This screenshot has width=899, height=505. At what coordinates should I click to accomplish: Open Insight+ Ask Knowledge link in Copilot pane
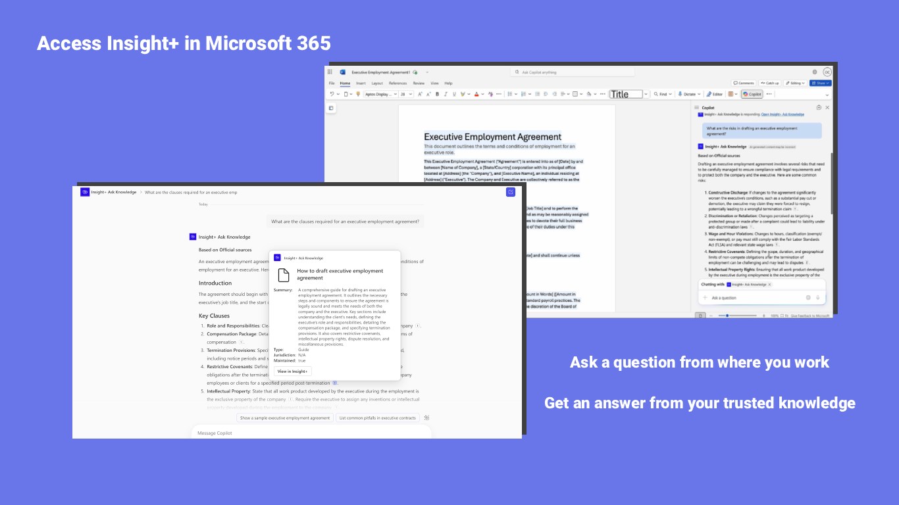coord(783,114)
